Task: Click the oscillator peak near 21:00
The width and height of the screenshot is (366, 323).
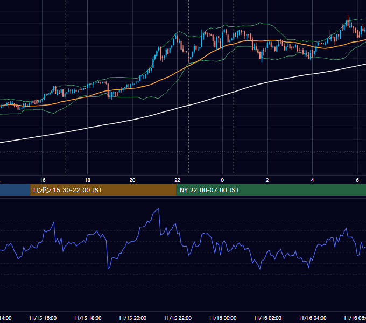Action: pyautogui.click(x=159, y=209)
